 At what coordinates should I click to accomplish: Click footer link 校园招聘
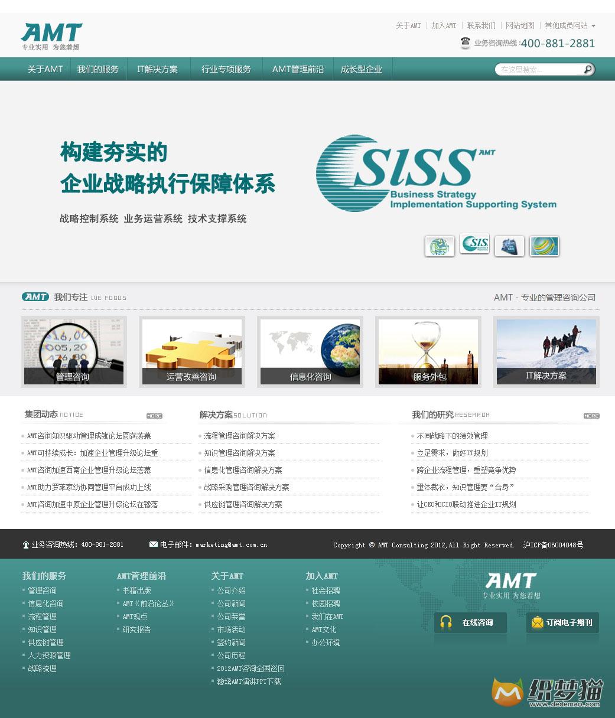(326, 603)
